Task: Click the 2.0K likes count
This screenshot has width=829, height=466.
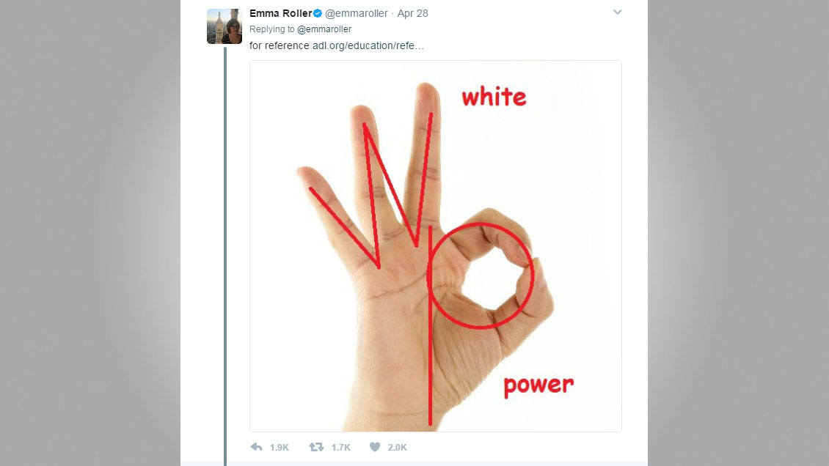Action: pos(398,448)
